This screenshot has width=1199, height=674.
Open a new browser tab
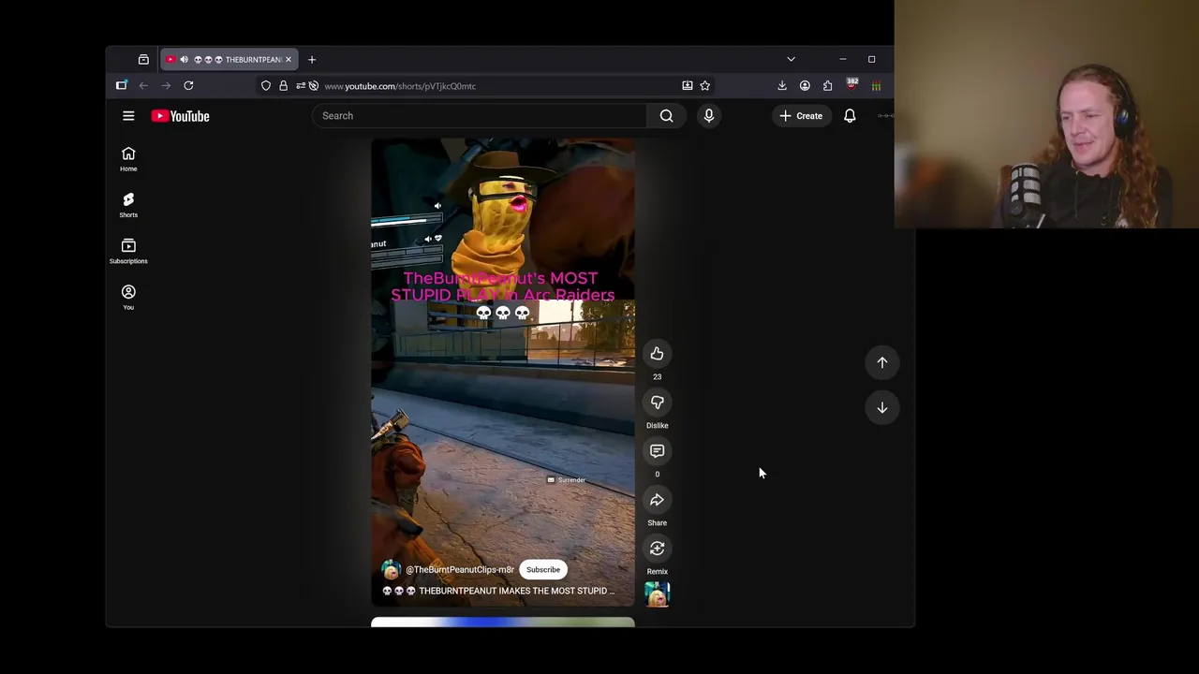312,60
